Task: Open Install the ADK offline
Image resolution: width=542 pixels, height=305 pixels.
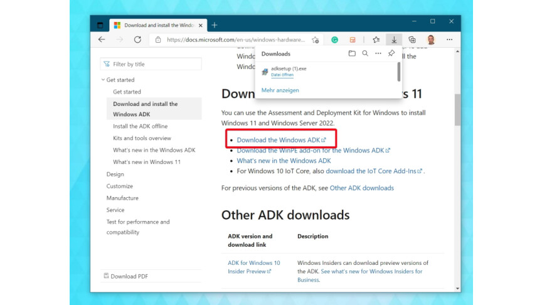Action: (x=140, y=126)
